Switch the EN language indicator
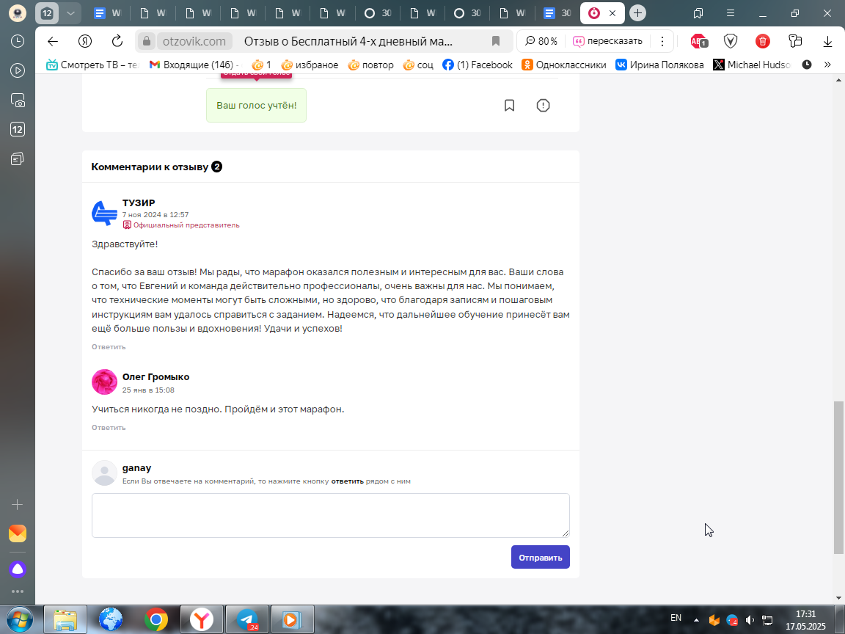The width and height of the screenshot is (845, 634). [x=676, y=619]
